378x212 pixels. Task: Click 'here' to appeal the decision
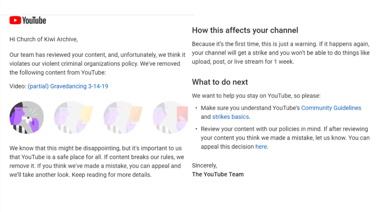tap(261, 147)
